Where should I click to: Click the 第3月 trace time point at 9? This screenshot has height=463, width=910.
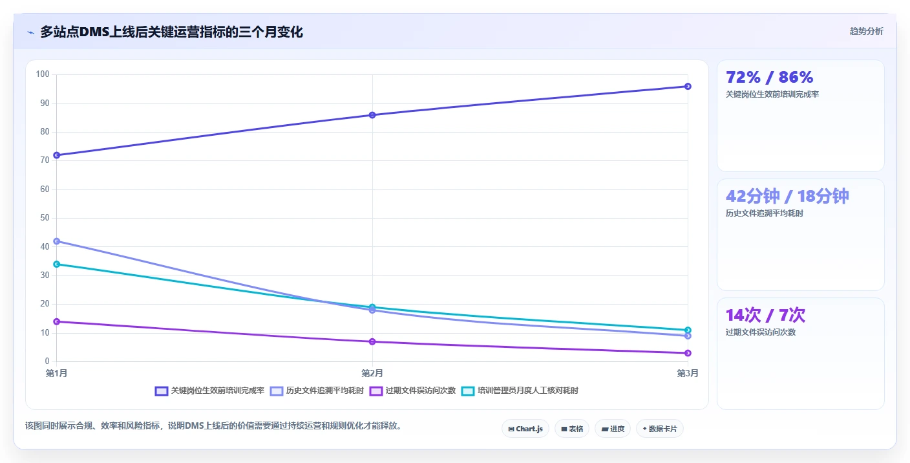coord(688,336)
